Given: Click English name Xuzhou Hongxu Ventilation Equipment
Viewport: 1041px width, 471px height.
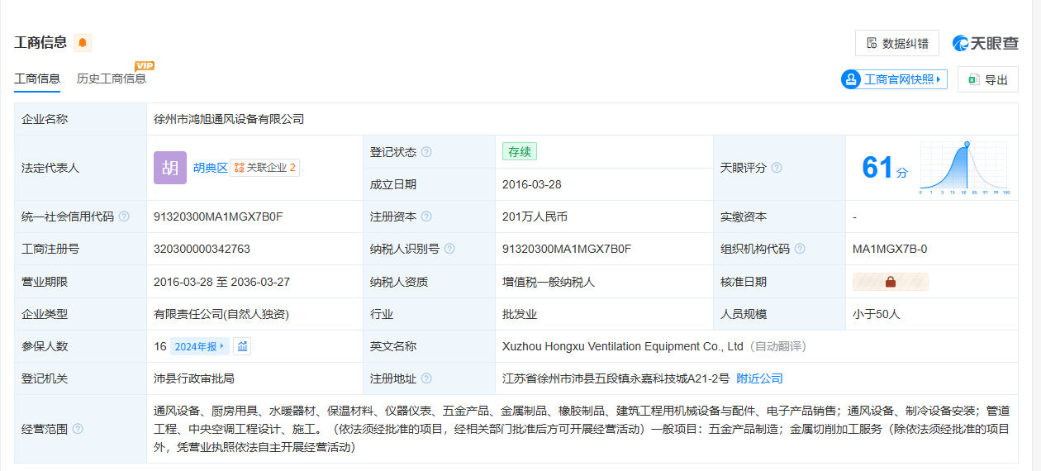Looking at the screenshot, I should 623,346.
